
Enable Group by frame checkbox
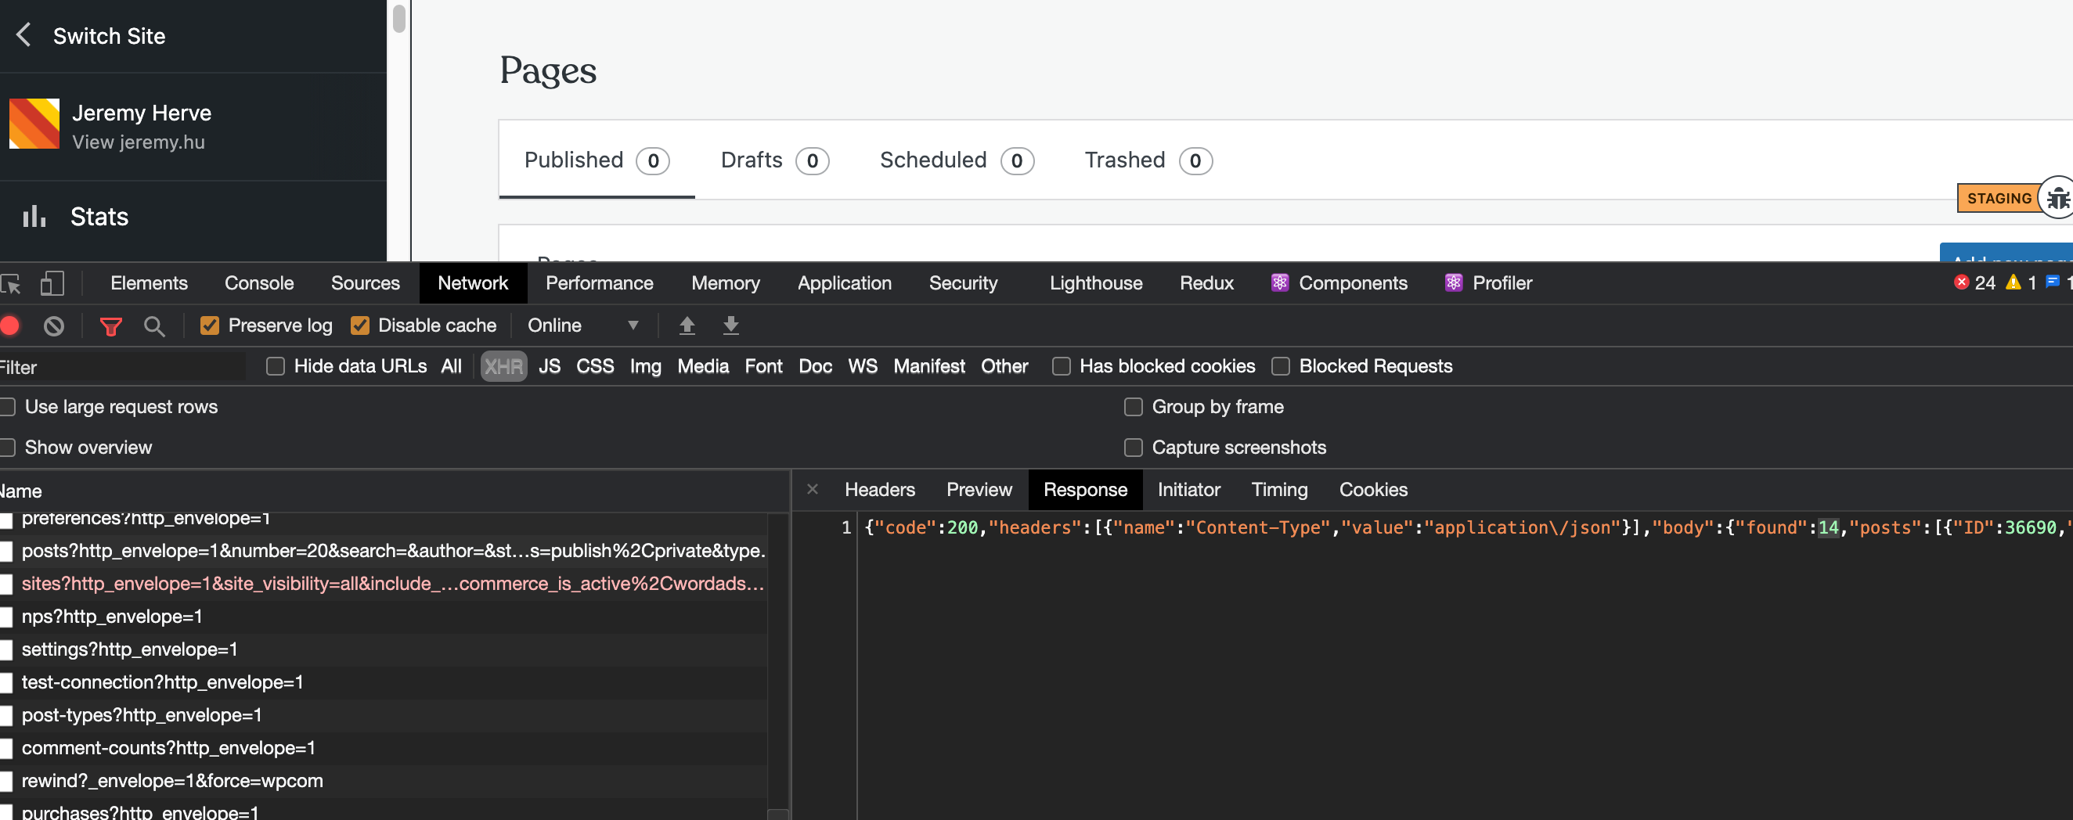coord(1133,406)
